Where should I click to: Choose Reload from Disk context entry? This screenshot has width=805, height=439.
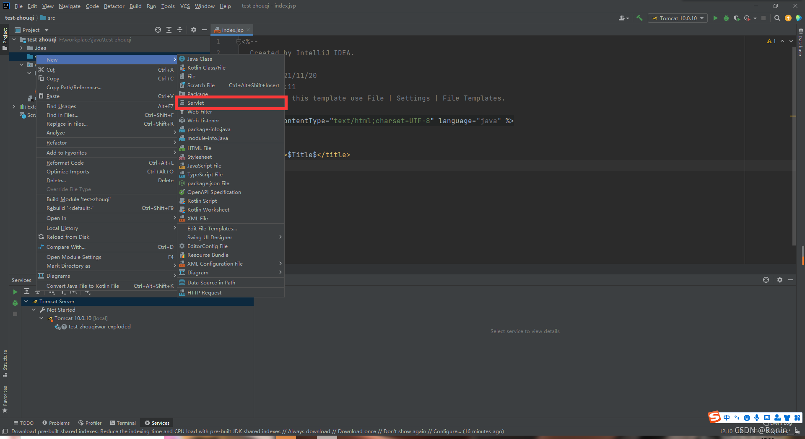click(x=106, y=237)
